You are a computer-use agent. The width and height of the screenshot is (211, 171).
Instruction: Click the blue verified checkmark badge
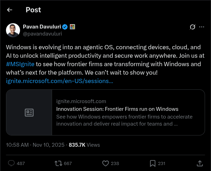65,27
